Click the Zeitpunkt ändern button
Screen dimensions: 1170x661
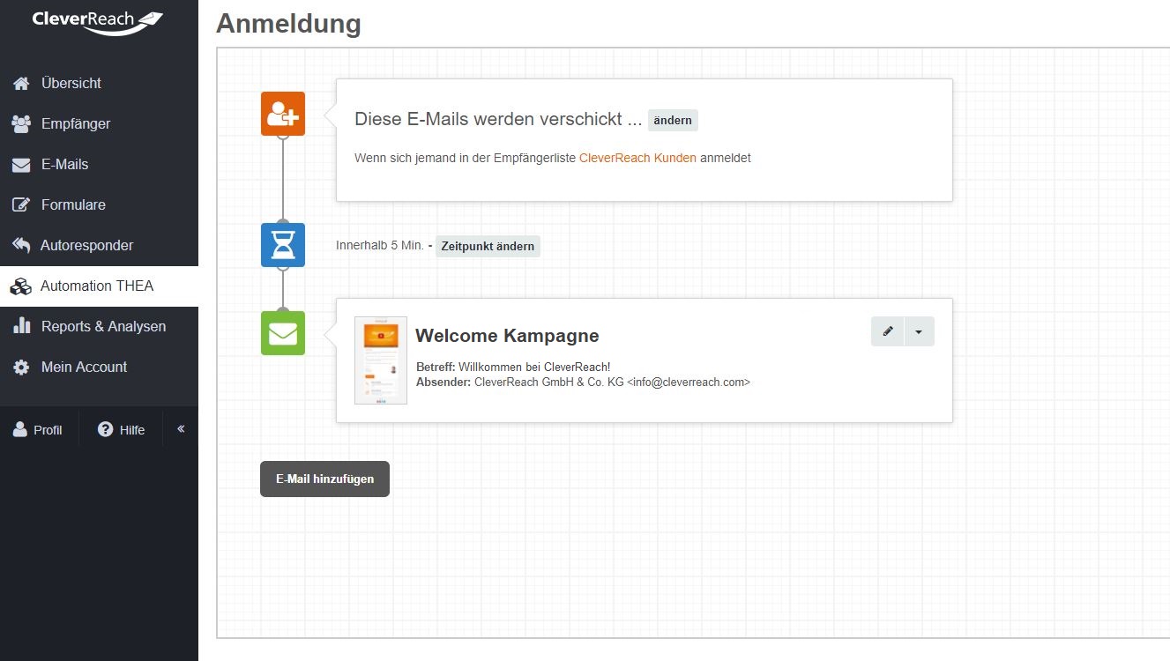click(x=488, y=246)
